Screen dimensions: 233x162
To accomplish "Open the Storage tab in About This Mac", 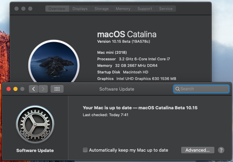I will (102, 9).
